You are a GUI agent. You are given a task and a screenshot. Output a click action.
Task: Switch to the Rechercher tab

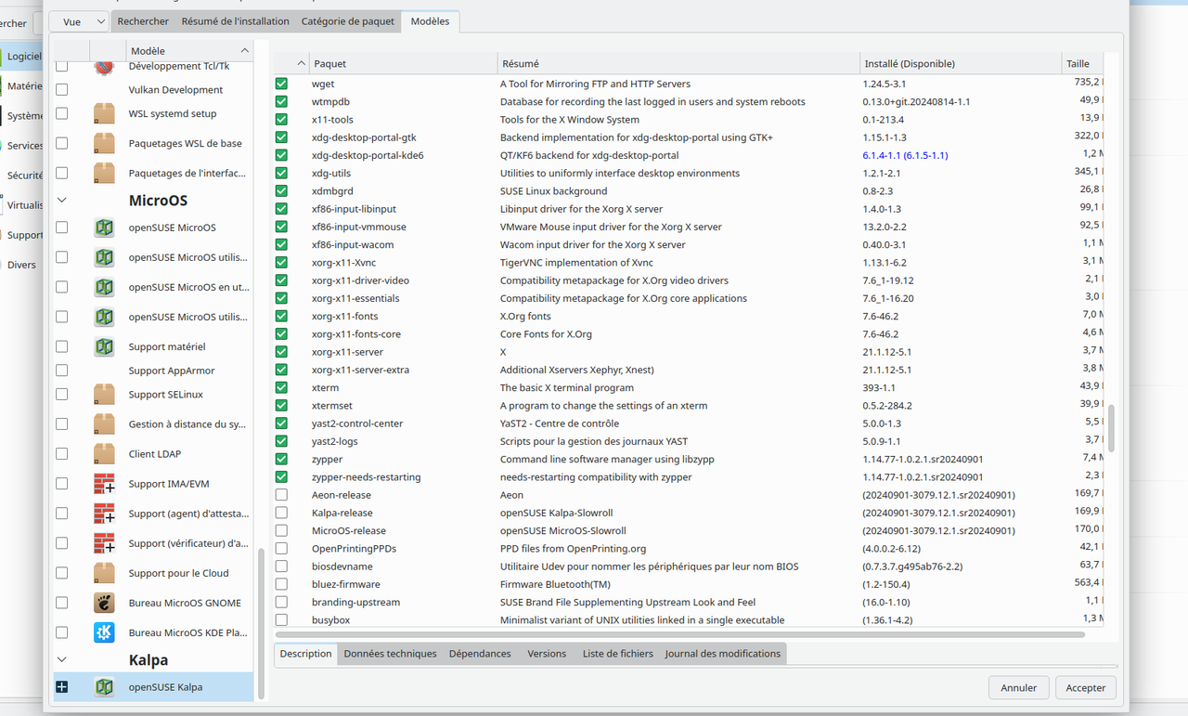pos(143,21)
